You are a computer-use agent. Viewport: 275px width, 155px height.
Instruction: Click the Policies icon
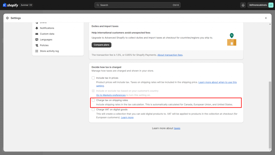(37, 45)
